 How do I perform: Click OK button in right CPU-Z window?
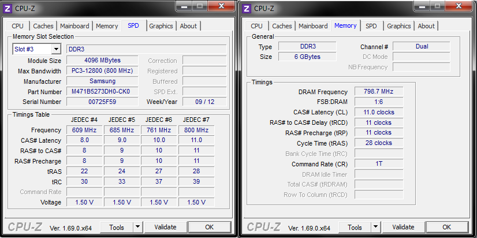447,228
